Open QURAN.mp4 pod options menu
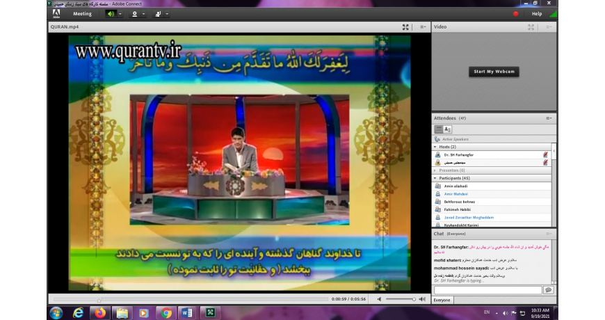The width and height of the screenshot is (605, 320). [423, 27]
